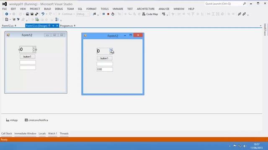Open the EDIT menu
The image size is (268, 150).
pyautogui.click(x=13, y=9)
